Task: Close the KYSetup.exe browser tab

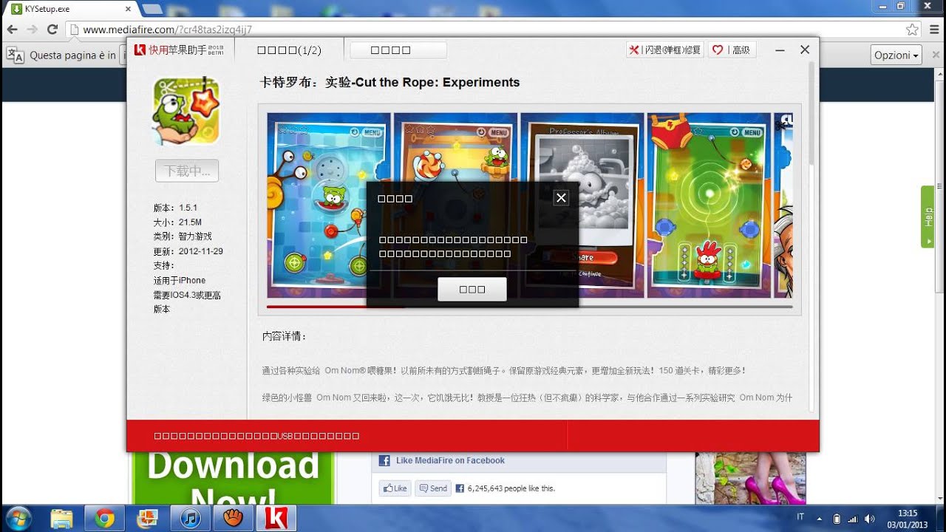Action: coord(128,9)
